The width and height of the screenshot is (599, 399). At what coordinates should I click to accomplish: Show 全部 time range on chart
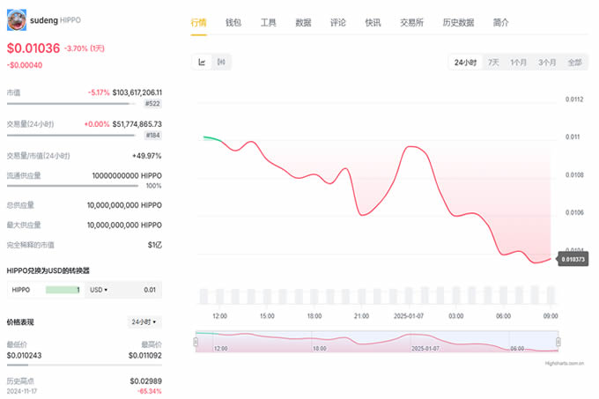[574, 63]
